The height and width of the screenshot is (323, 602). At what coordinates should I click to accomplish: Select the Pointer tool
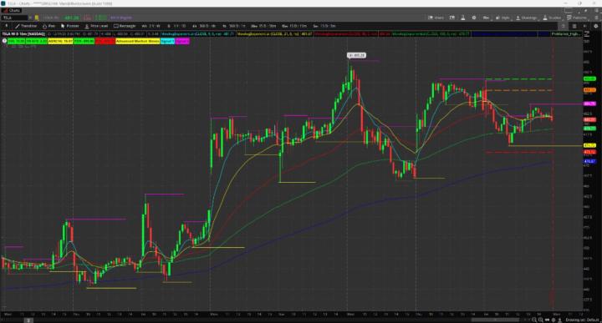(x=70, y=26)
